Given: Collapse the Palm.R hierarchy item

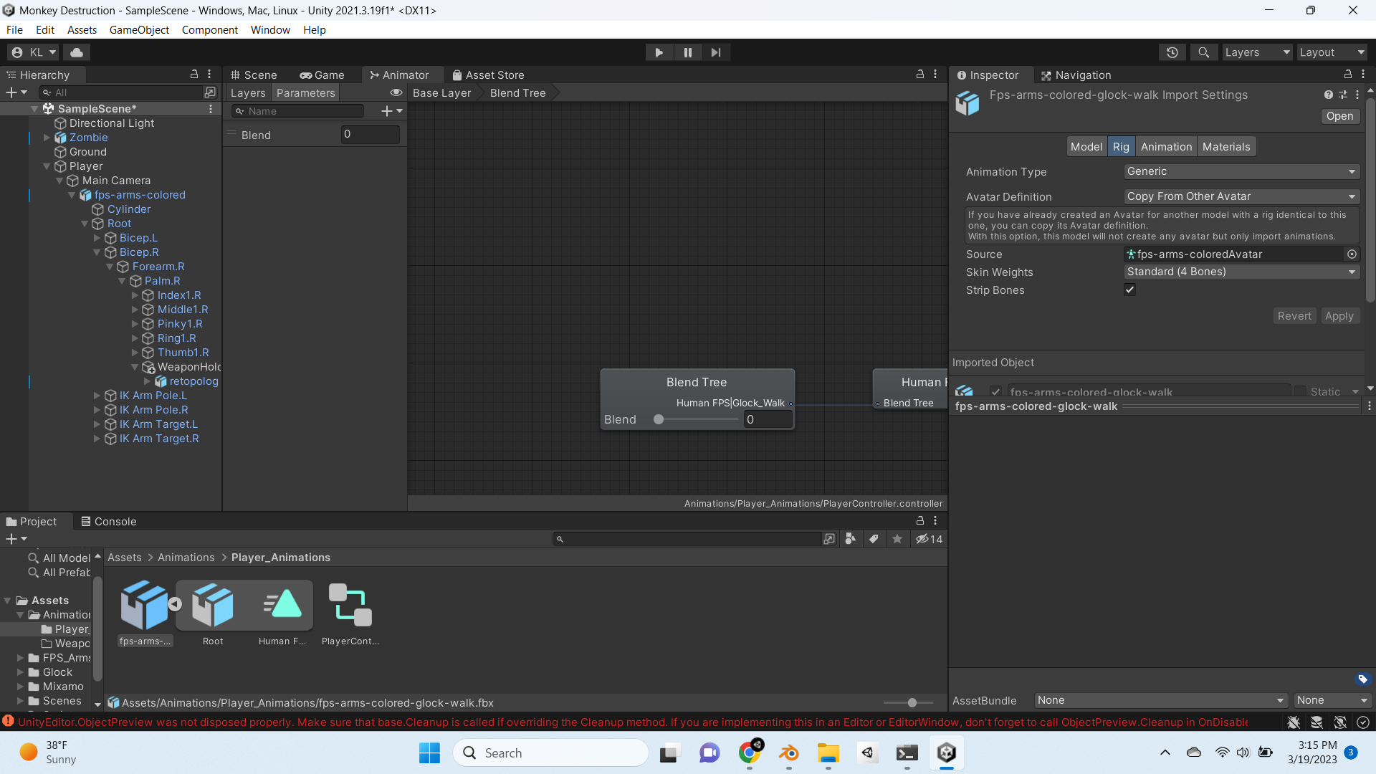Looking at the screenshot, I should pos(123,281).
